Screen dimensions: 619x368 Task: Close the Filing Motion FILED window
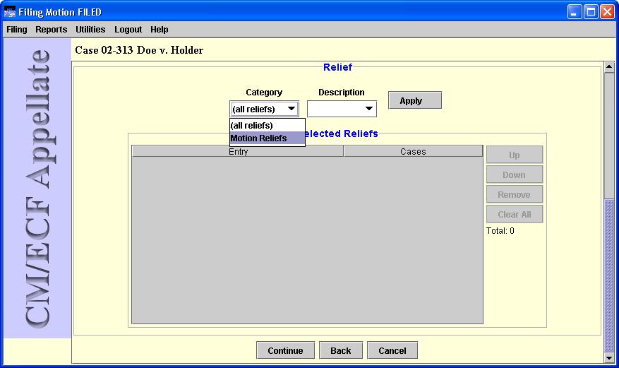click(x=607, y=12)
